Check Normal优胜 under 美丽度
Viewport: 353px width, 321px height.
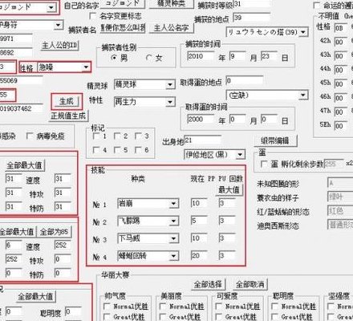(163, 307)
